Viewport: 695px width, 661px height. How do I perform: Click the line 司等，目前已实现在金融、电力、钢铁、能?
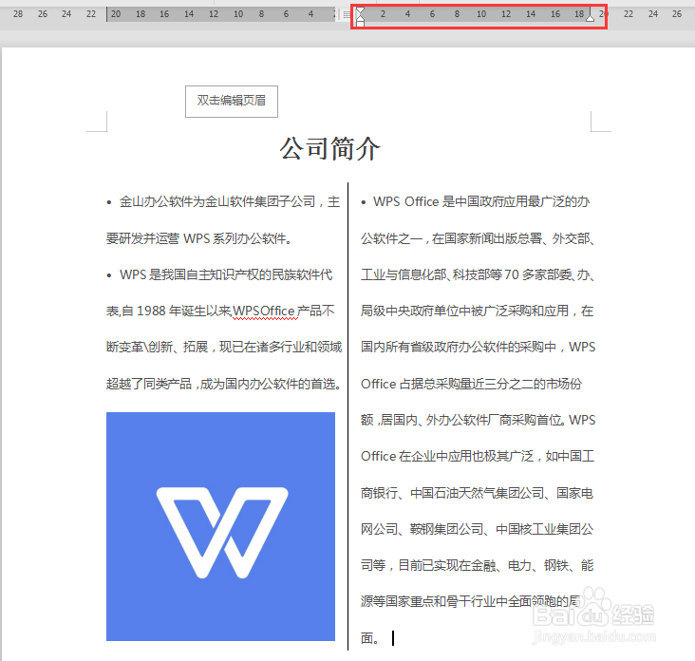coord(477,565)
